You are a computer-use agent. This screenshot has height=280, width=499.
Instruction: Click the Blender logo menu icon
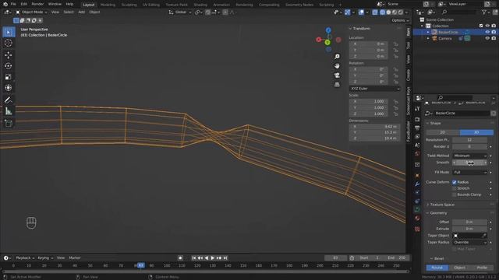coord(5,4)
